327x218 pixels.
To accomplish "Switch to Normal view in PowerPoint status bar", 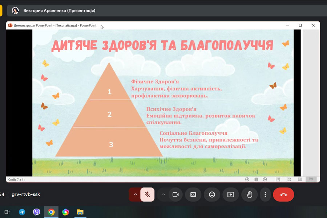I will coord(278,179).
